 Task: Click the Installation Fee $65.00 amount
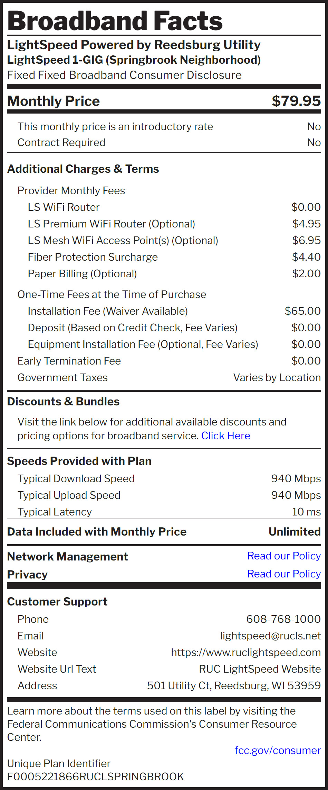click(302, 311)
